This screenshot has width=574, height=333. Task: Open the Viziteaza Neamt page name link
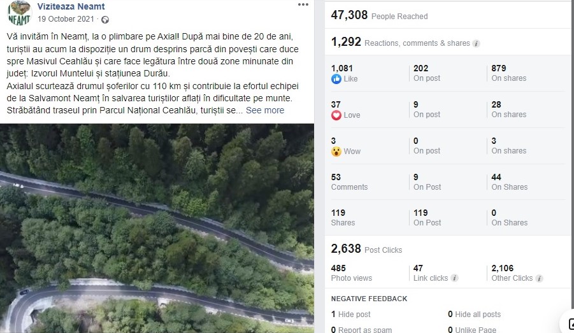coord(71,6)
